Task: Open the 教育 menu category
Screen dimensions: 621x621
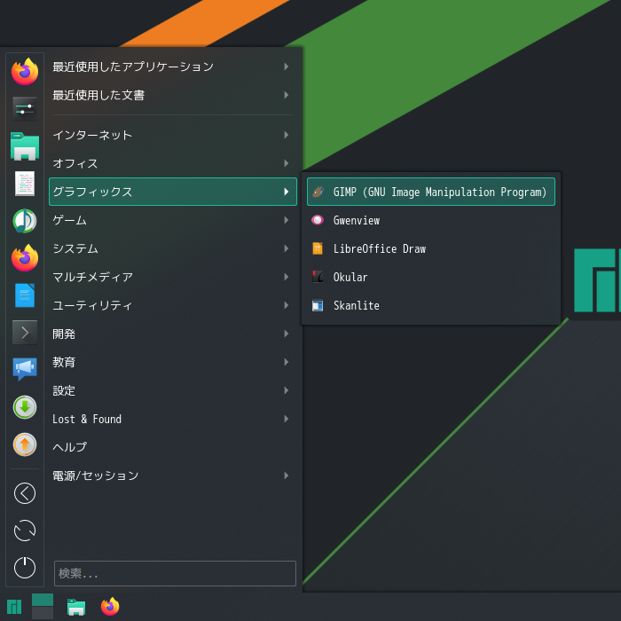Action: [x=173, y=362]
